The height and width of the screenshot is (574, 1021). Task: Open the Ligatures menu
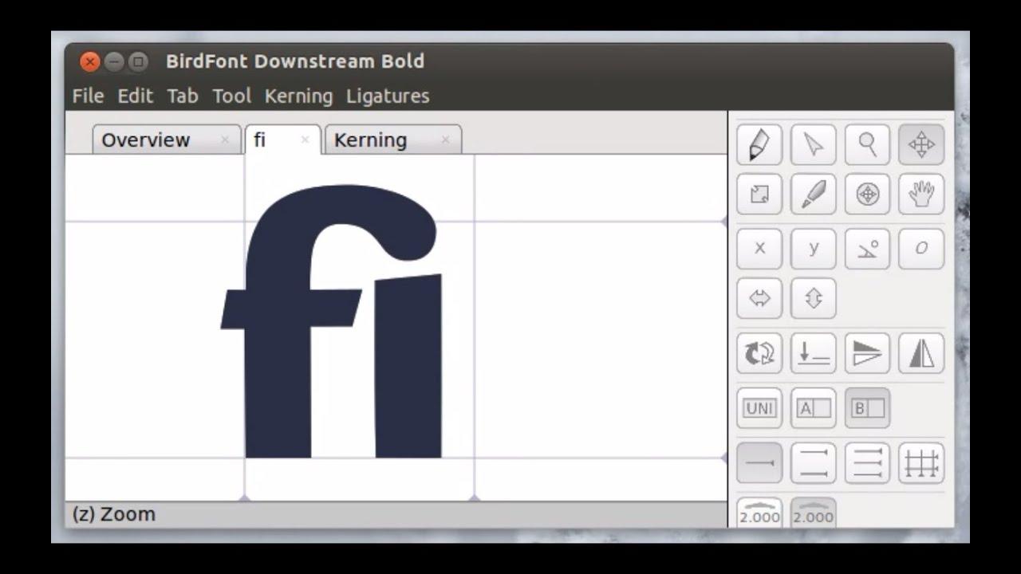pyautogui.click(x=388, y=96)
